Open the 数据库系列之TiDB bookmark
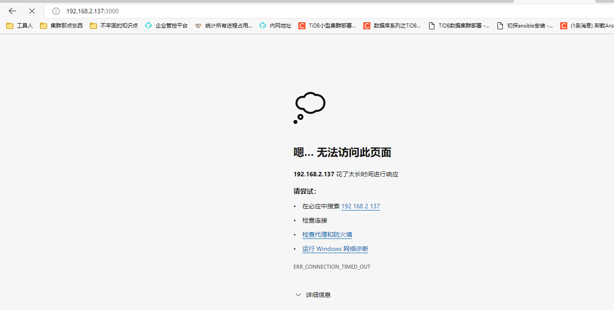 [x=392, y=26]
